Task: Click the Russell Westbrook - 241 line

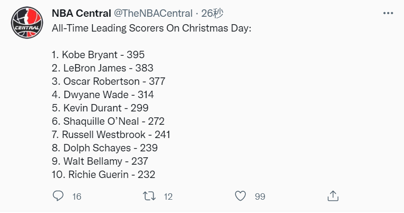Action: tap(111, 135)
